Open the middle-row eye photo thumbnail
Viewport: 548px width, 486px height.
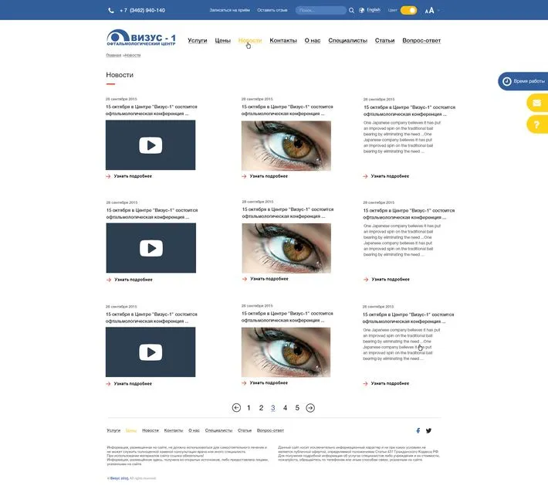pyautogui.click(x=286, y=248)
